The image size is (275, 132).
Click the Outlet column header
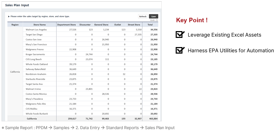118,25
